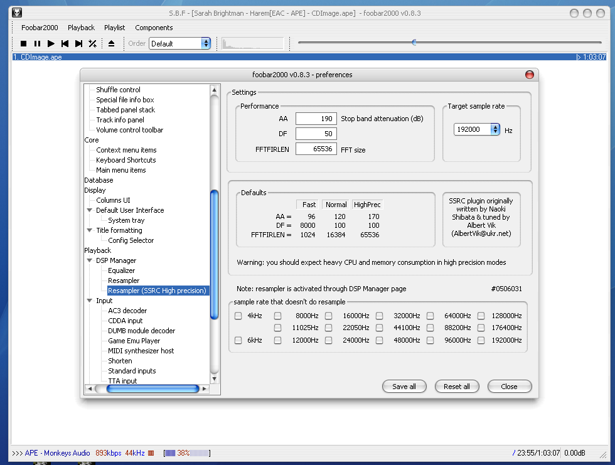Select Equalizer in the preferences tree

click(122, 270)
